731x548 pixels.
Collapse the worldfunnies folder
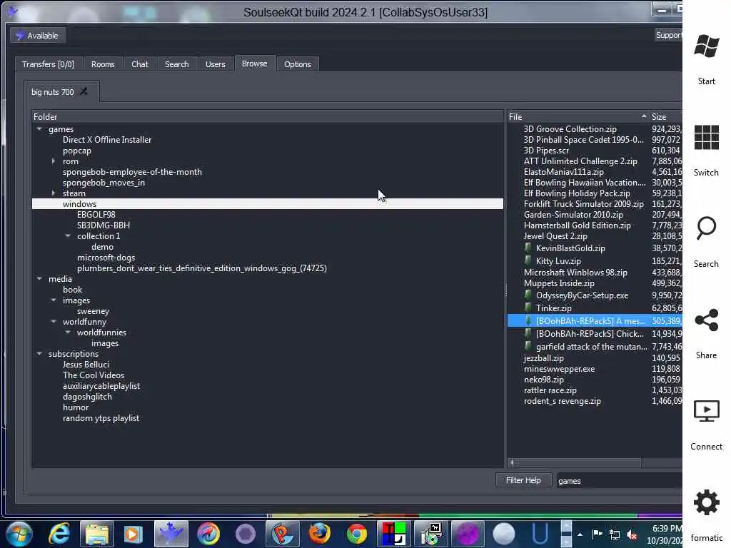68,333
